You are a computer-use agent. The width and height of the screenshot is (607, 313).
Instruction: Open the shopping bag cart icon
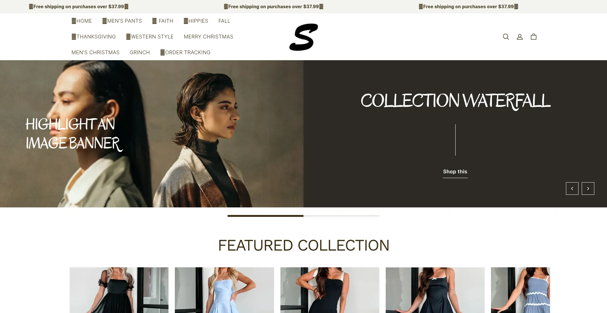(534, 37)
